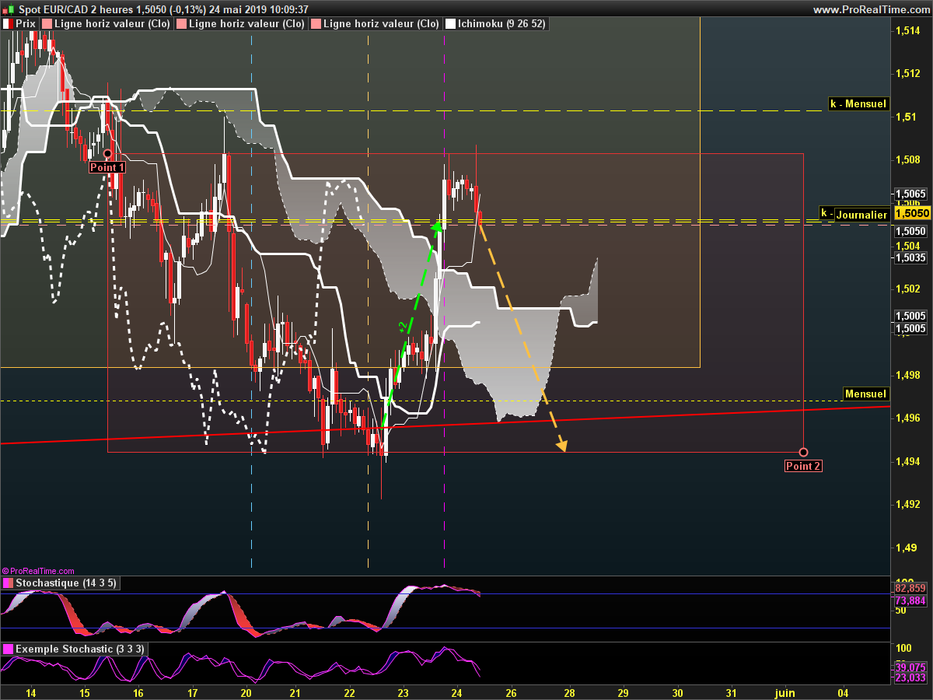Click the 1,502 price axis value
Viewport: 933px width, 700px height.
(907, 289)
